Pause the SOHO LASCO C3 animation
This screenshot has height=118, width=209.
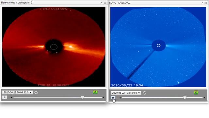[113, 98]
